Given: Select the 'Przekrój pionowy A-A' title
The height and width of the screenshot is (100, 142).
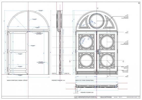Looking at the screenshot, I should 58,80.
